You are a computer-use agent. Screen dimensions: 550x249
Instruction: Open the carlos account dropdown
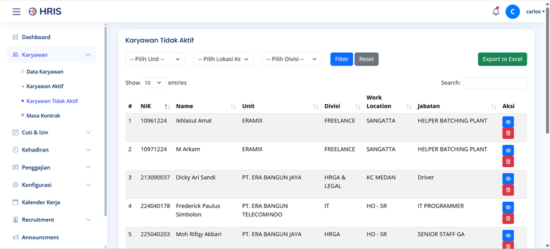[535, 12]
